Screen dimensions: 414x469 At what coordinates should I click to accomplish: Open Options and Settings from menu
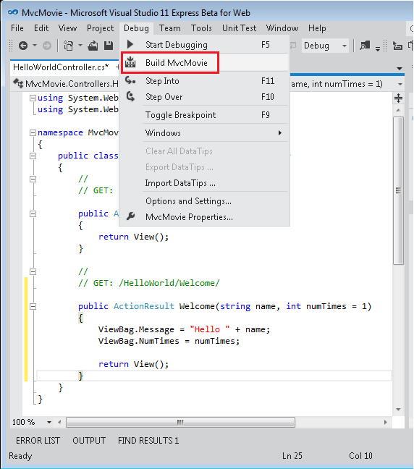click(205, 200)
